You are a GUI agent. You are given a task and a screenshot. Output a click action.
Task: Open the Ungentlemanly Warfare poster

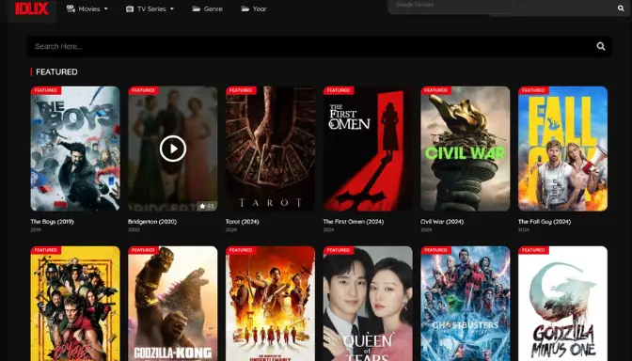tap(271, 304)
